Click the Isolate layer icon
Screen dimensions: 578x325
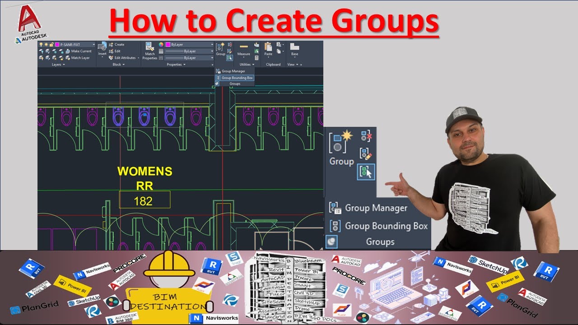click(48, 51)
